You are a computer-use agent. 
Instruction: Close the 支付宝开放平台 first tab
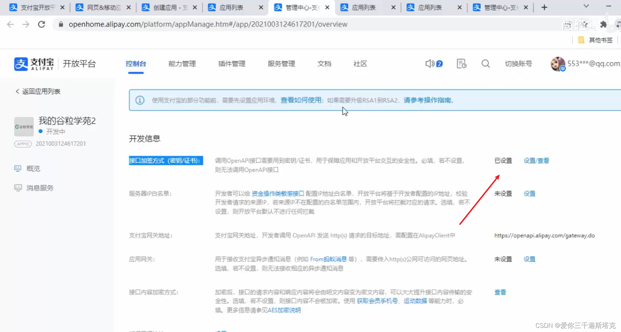(x=62, y=7)
